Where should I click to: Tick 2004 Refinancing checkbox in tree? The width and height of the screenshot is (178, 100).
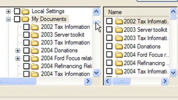[26, 66]
